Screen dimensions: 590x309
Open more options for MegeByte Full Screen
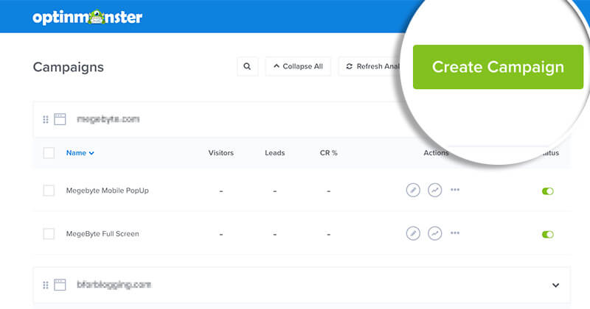[455, 232]
